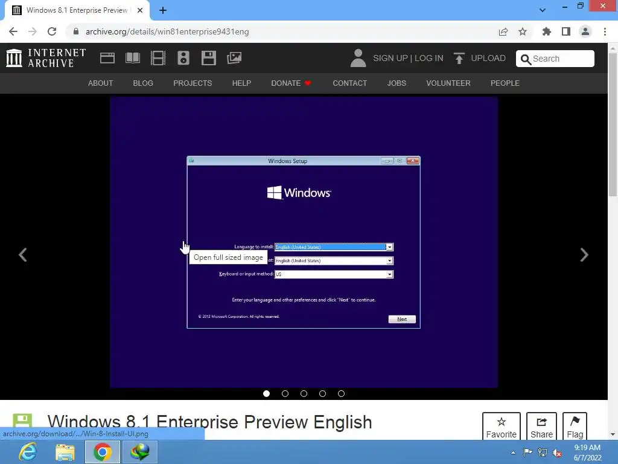Open Chrome three-dot menu
The height and width of the screenshot is (464, 618).
(x=605, y=31)
